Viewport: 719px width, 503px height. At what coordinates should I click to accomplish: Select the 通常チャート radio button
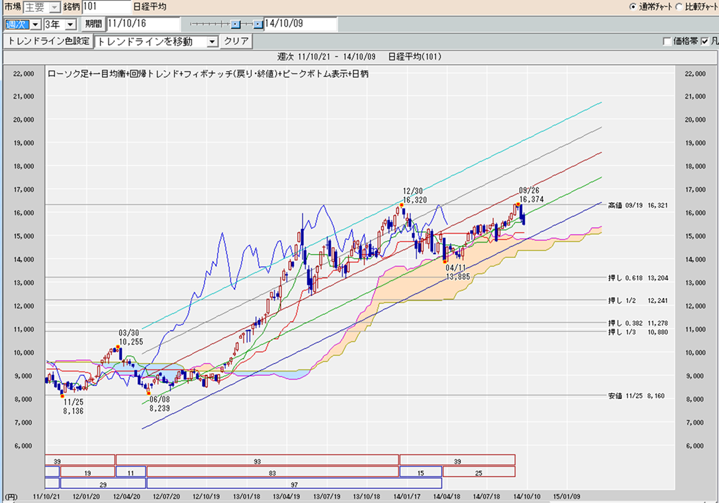(x=633, y=7)
